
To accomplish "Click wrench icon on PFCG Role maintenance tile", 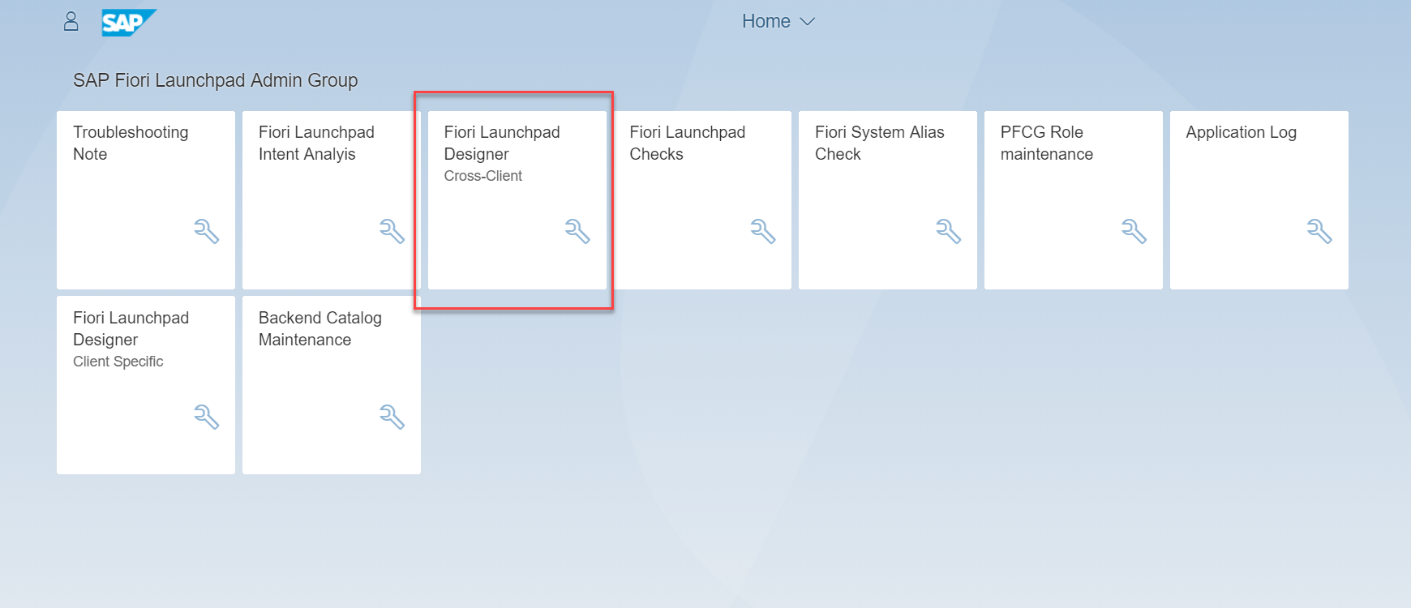I will 1134,231.
